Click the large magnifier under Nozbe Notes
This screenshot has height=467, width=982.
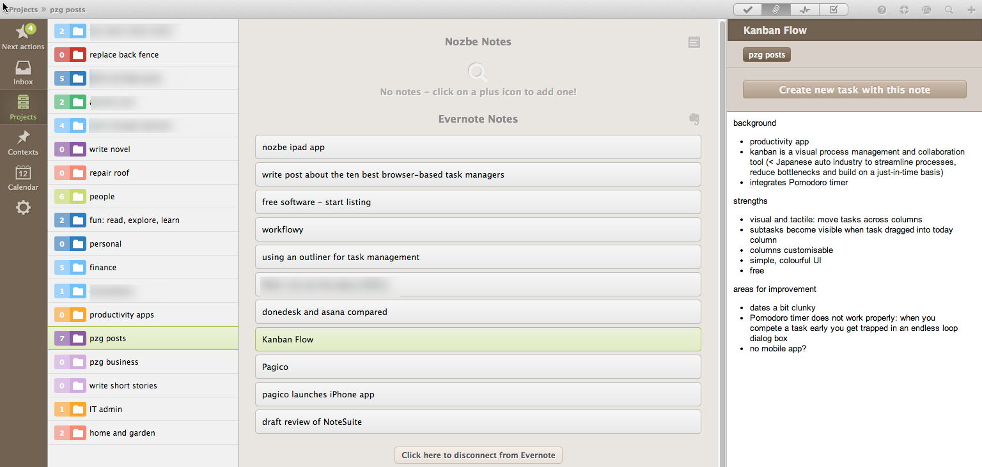(x=478, y=72)
